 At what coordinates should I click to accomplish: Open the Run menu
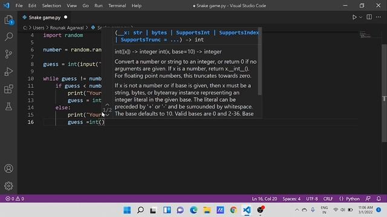click(x=98, y=5)
